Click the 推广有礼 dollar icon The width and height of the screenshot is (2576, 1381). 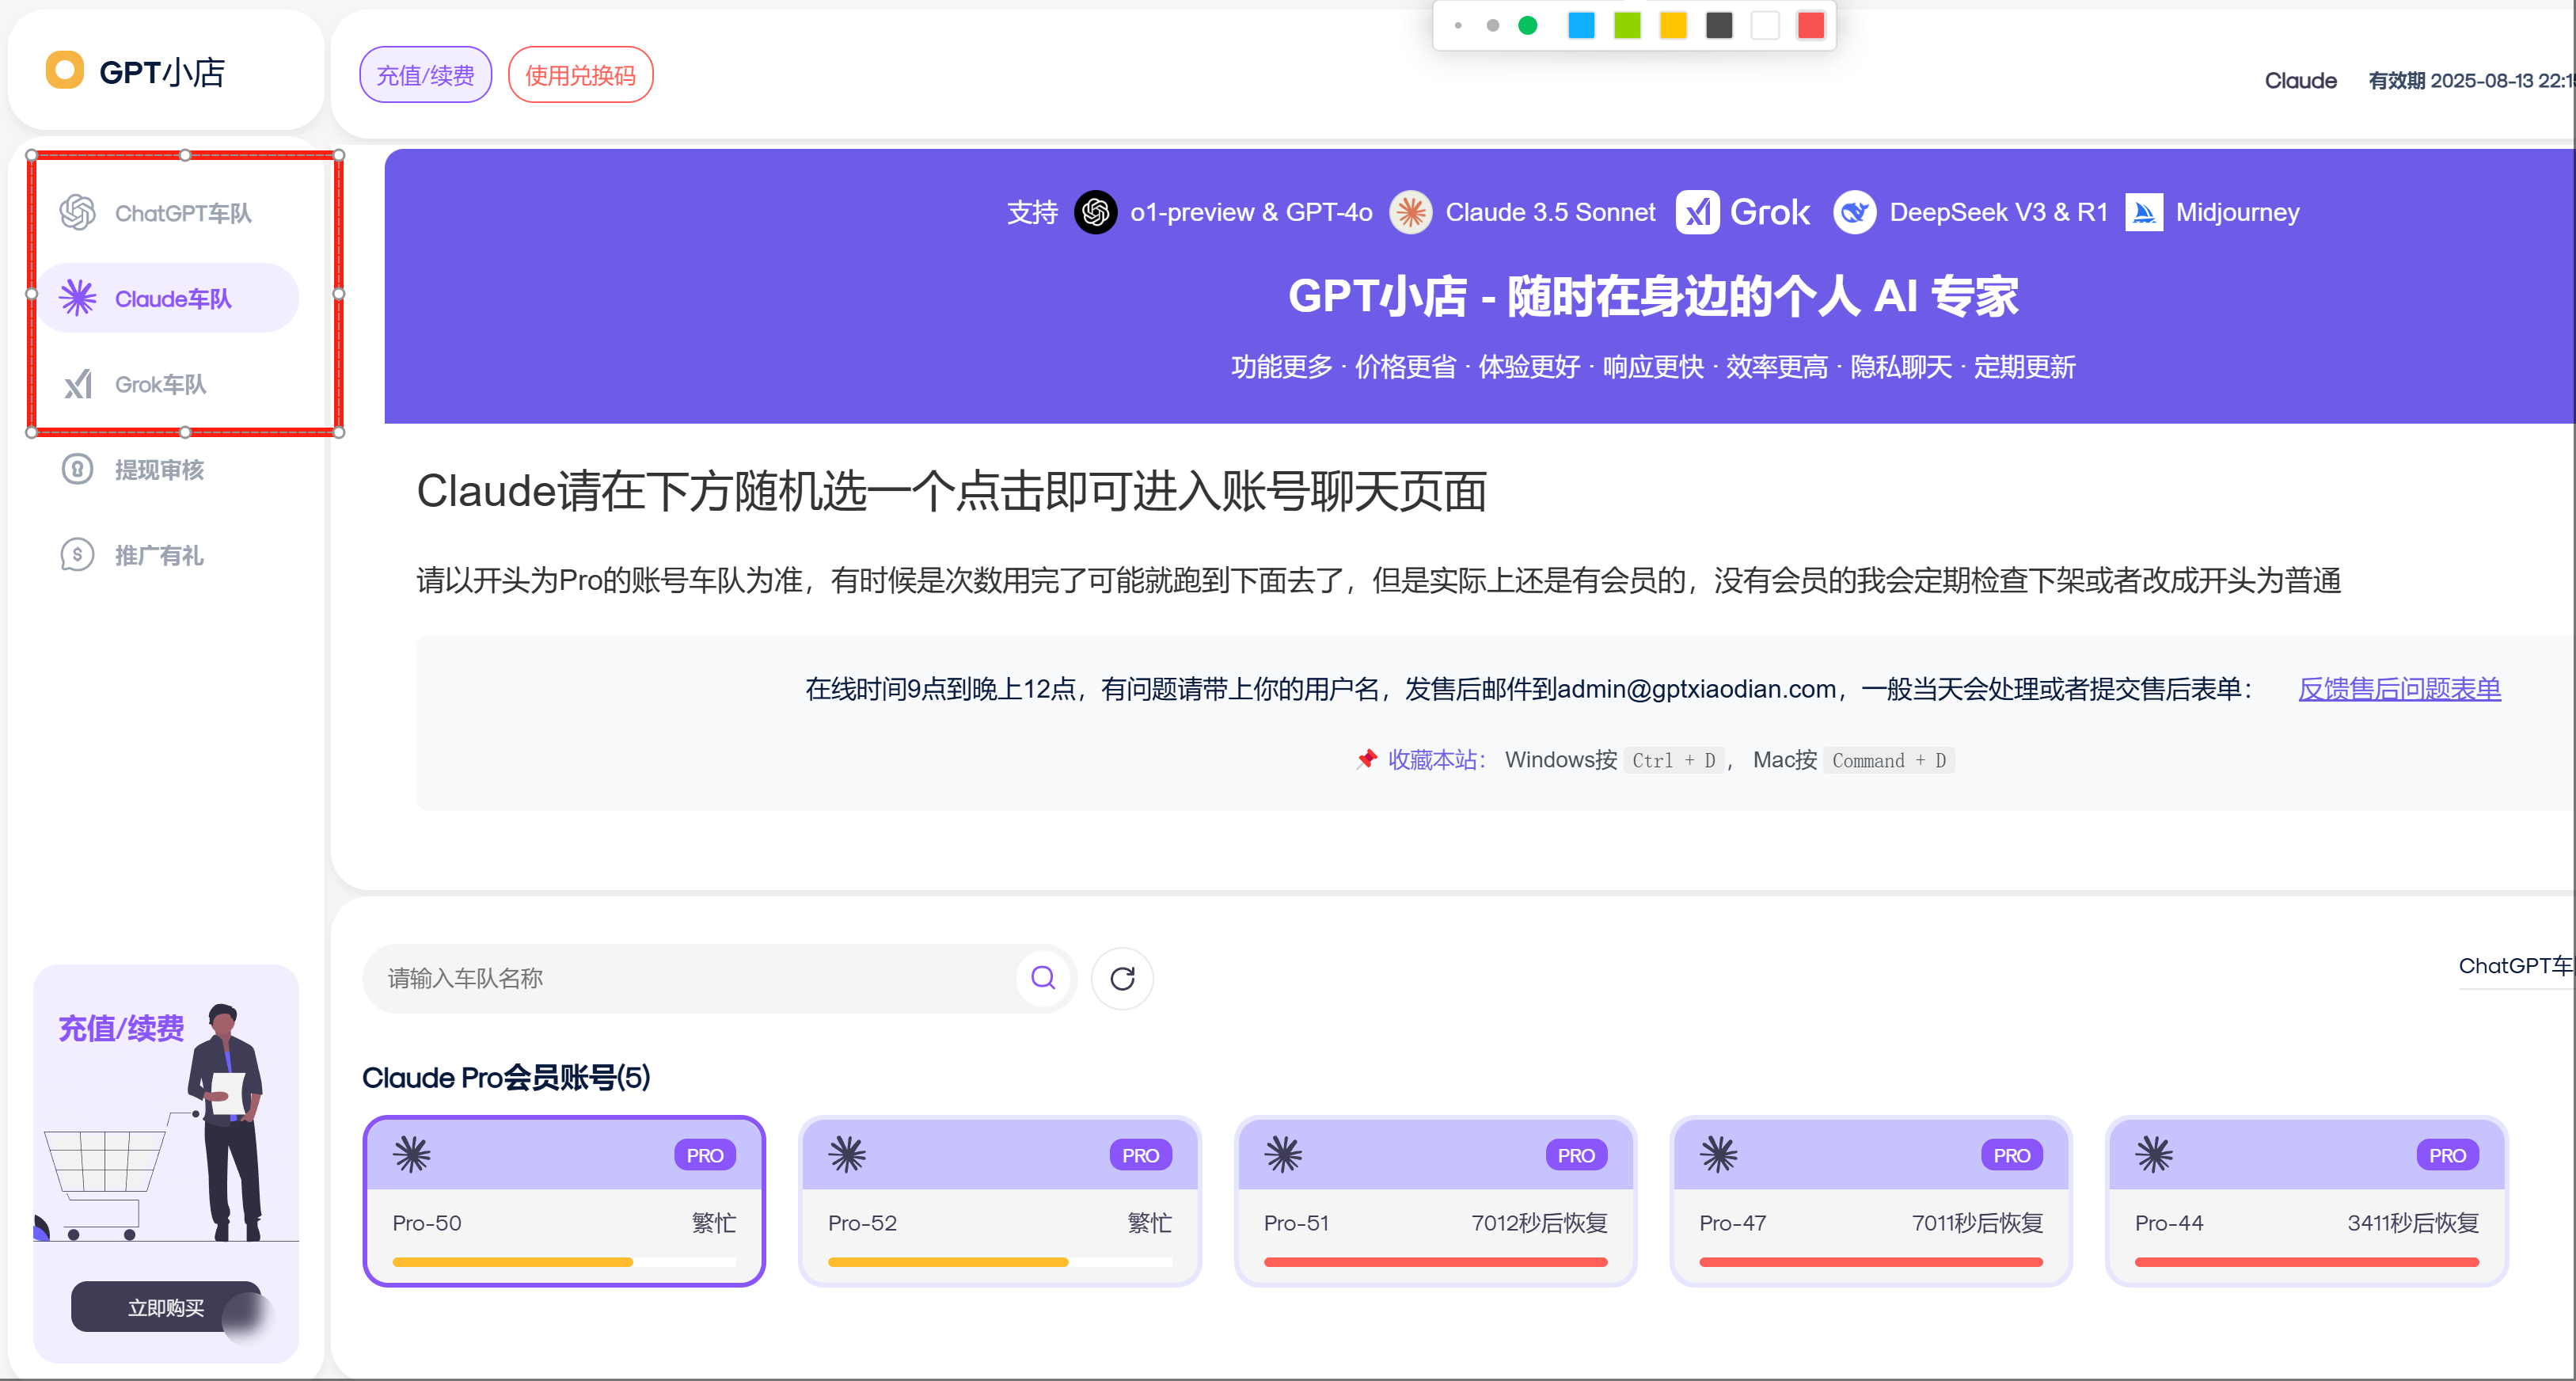[77, 555]
